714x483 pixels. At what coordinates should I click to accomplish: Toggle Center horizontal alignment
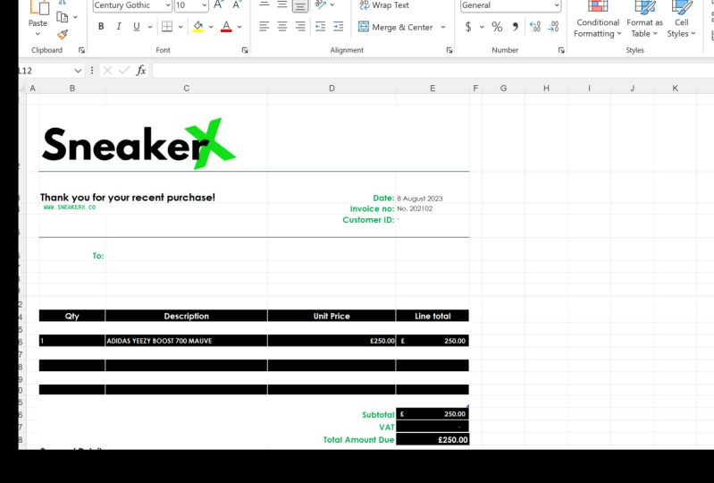282,27
